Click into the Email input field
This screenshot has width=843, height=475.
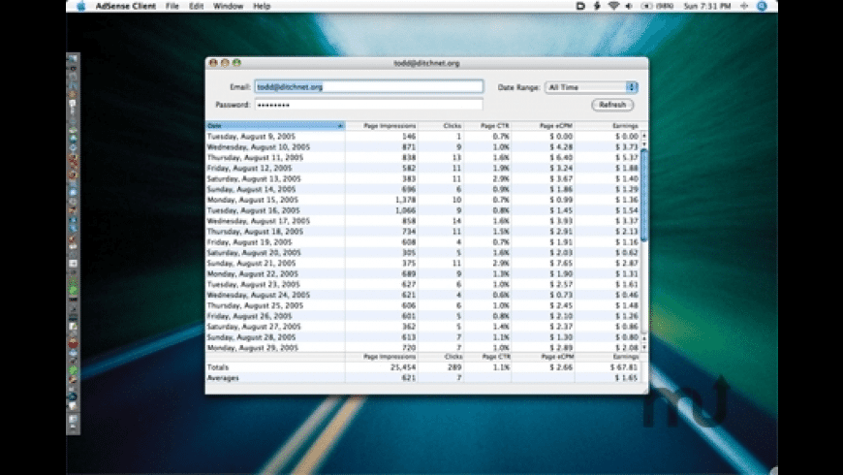(x=368, y=87)
